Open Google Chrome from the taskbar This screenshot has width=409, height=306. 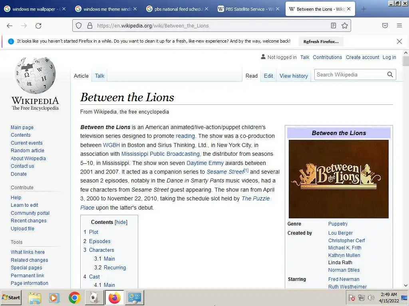tap(74, 298)
